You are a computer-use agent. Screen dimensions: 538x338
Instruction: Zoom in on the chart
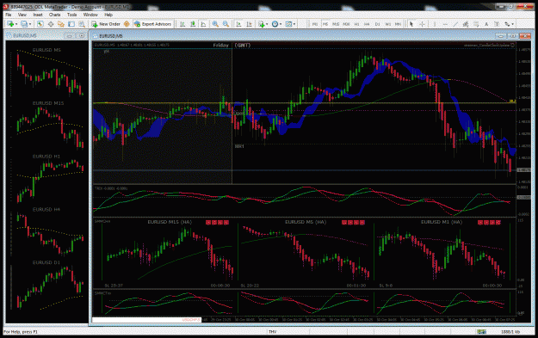tap(215, 24)
